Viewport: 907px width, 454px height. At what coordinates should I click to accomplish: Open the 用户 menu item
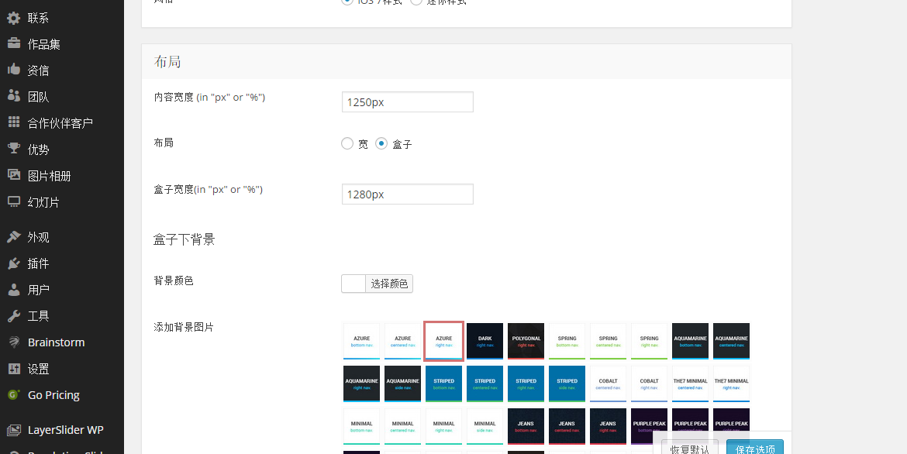38,290
